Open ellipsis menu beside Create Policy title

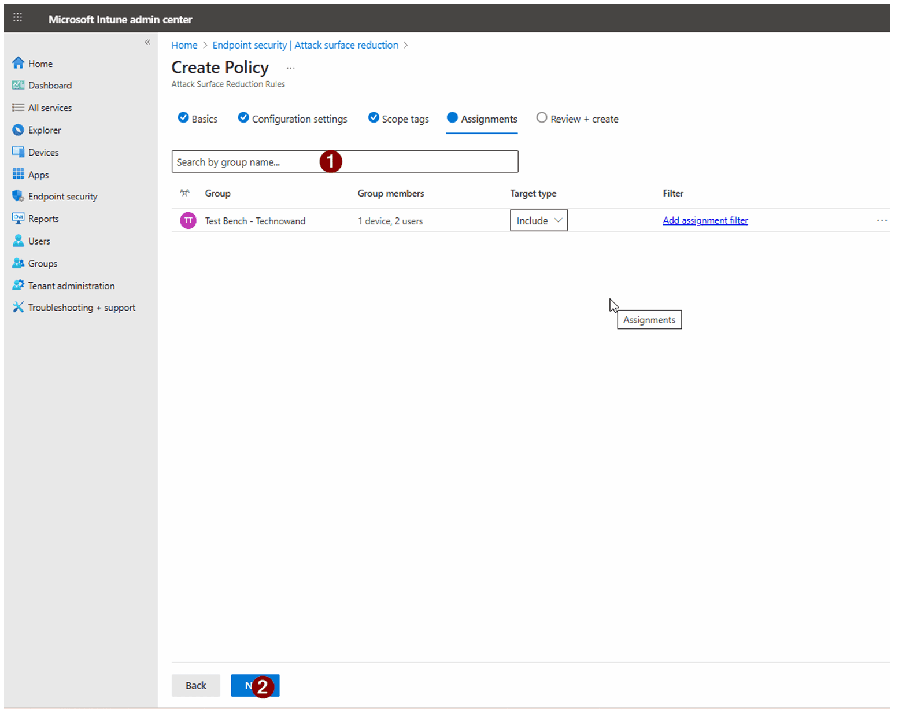point(291,68)
